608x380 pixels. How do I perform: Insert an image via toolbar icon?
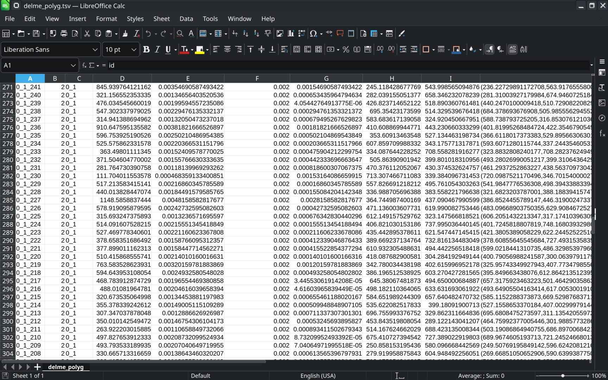click(x=280, y=33)
